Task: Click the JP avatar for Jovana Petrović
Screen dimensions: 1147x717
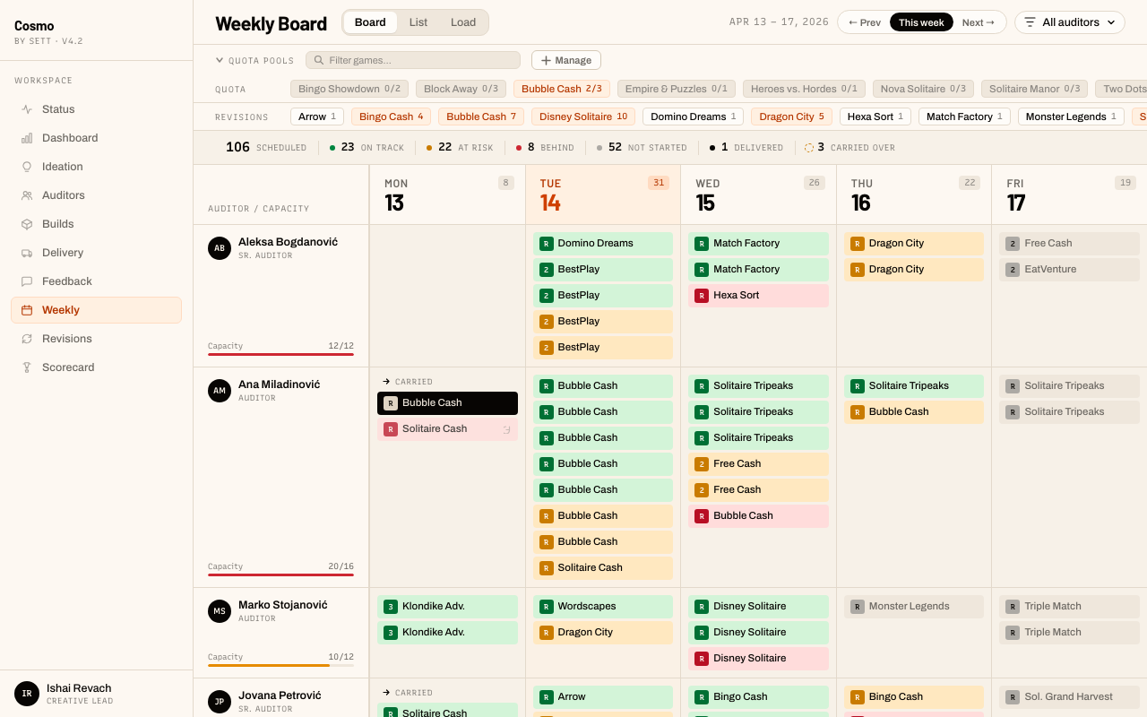Action: tap(220, 702)
